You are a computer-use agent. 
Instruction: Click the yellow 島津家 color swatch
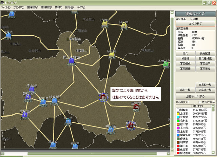click(178, 114)
